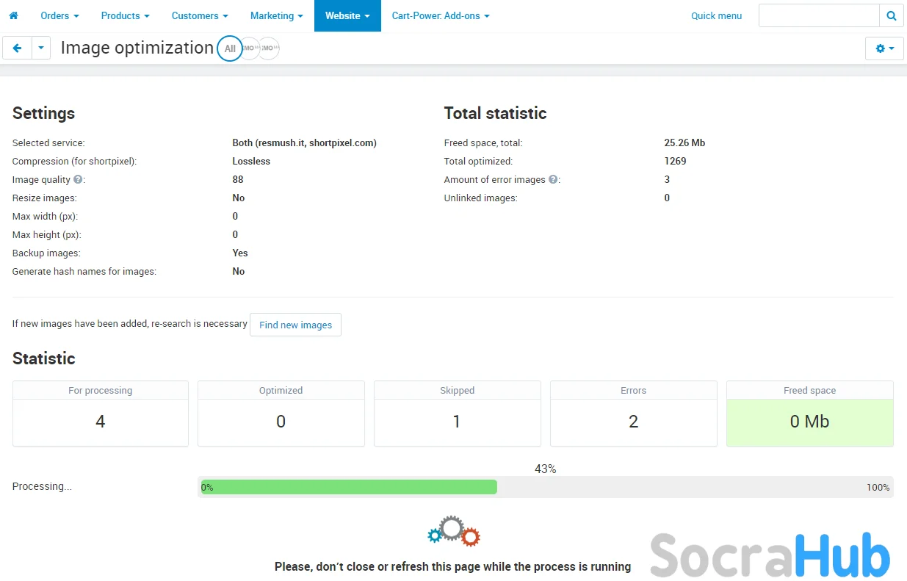Open the Orders dropdown menu
This screenshot has width=907, height=581.
tap(59, 15)
